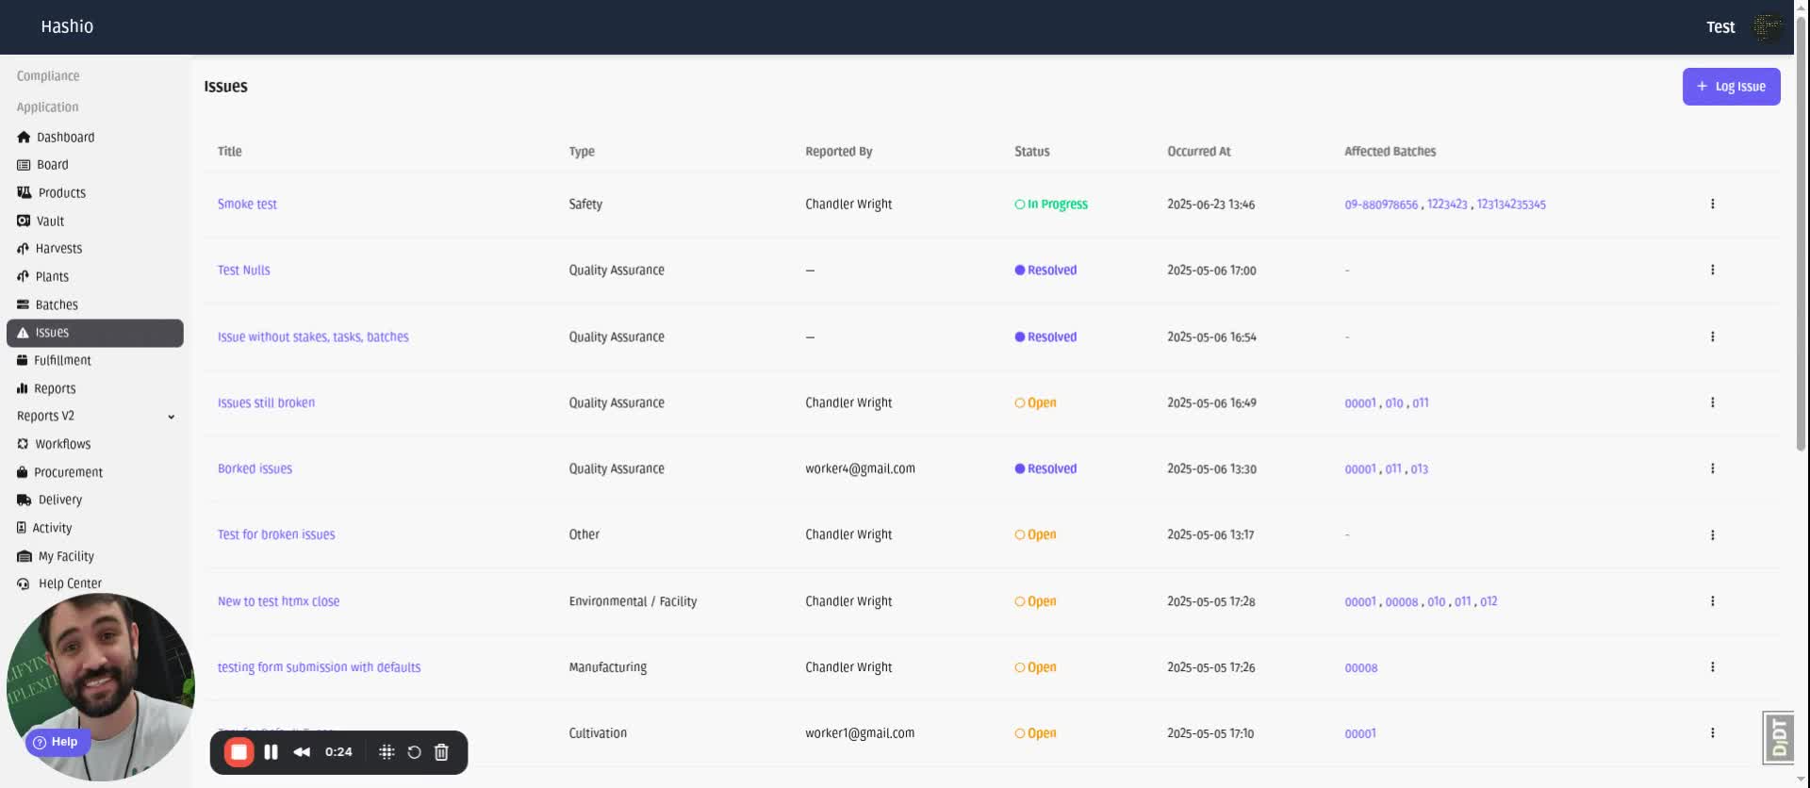Click the Help bubble button

(x=57, y=742)
